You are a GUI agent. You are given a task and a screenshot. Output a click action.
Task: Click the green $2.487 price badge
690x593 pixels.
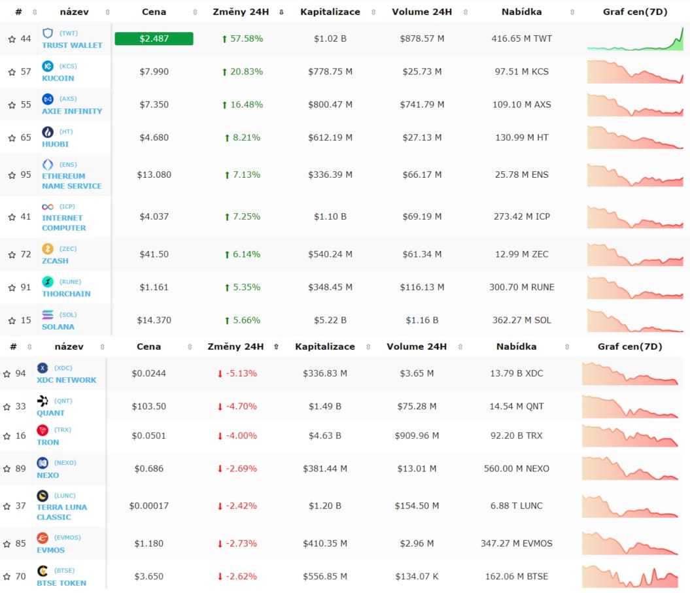(x=154, y=39)
